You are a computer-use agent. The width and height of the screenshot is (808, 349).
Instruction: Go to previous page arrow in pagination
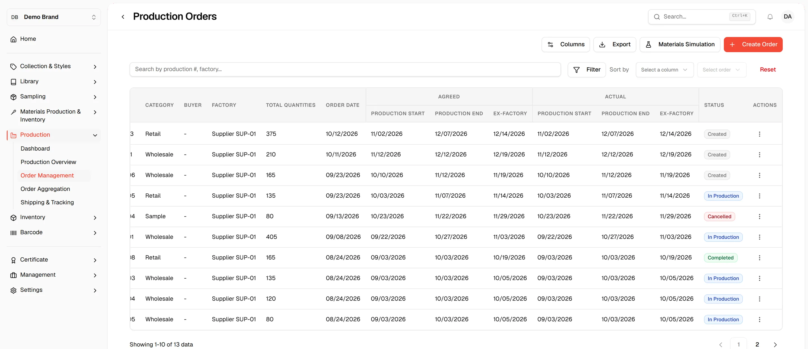pyautogui.click(x=720, y=345)
